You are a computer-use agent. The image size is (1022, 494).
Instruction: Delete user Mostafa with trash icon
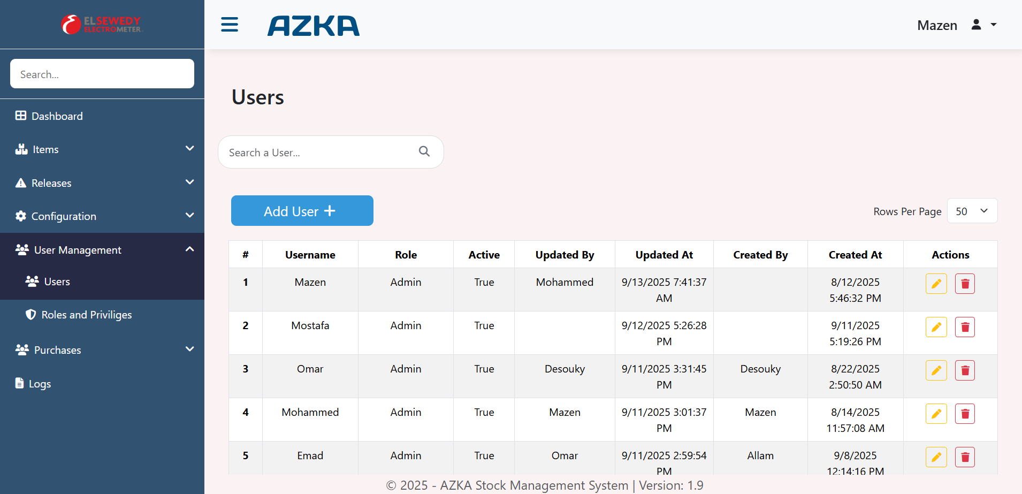pyautogui.click(x=965, y=327)
